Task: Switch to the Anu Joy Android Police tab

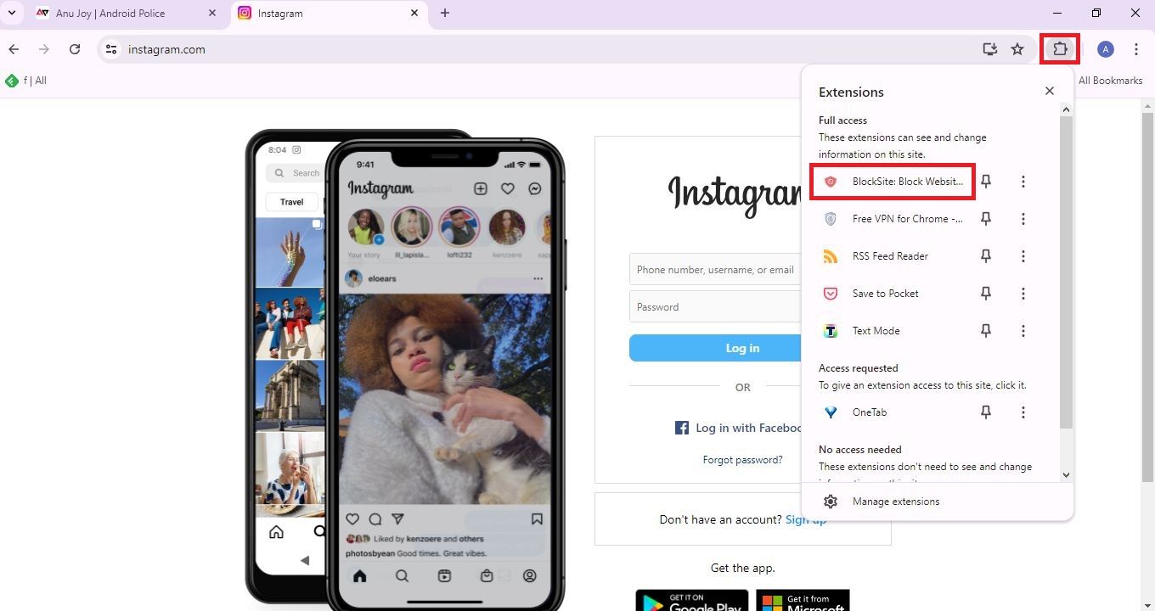Action: point(110,14)
